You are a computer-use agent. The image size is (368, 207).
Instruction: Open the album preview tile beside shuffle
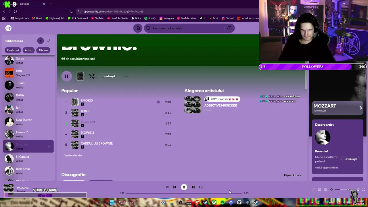(x=80, y=76)
